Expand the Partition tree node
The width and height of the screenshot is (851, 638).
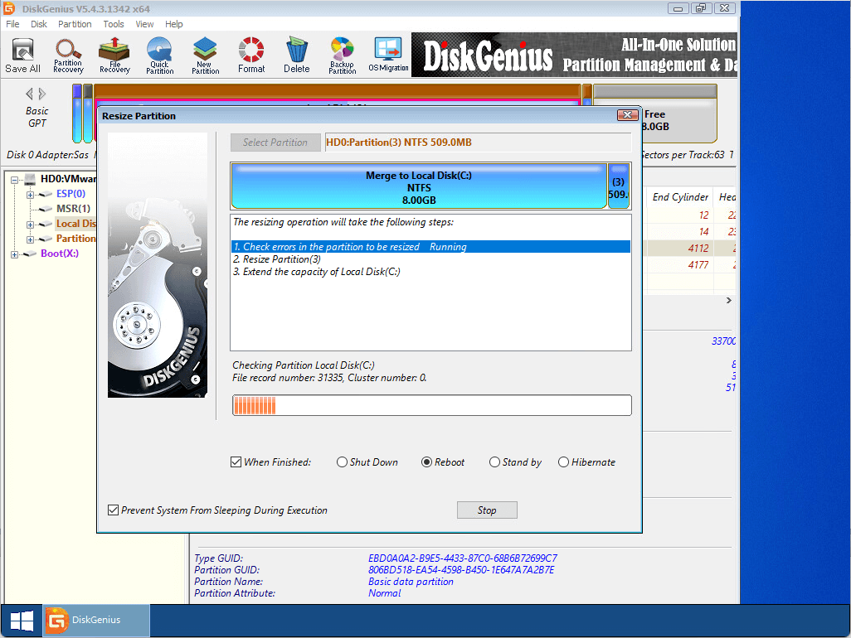point(31,239)
